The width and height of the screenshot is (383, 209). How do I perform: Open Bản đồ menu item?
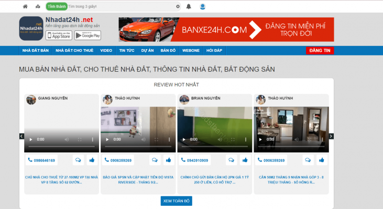tap(168, 51)
